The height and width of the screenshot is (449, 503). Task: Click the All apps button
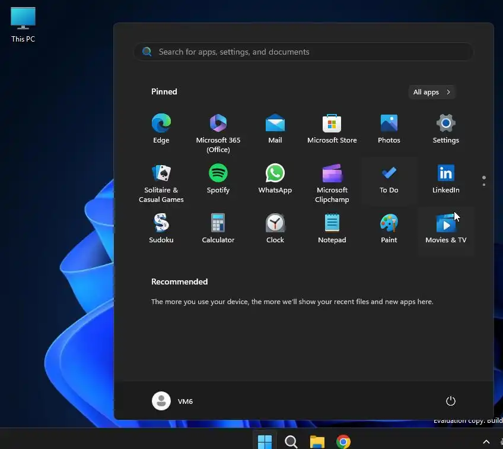[432, 92]
